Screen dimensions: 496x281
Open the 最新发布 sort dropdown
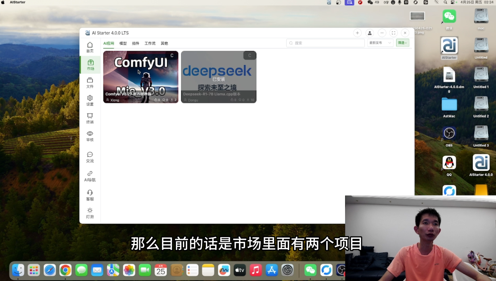(x=380, y=43)
